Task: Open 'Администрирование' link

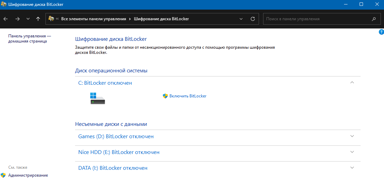Action: (x=28, y=175)
